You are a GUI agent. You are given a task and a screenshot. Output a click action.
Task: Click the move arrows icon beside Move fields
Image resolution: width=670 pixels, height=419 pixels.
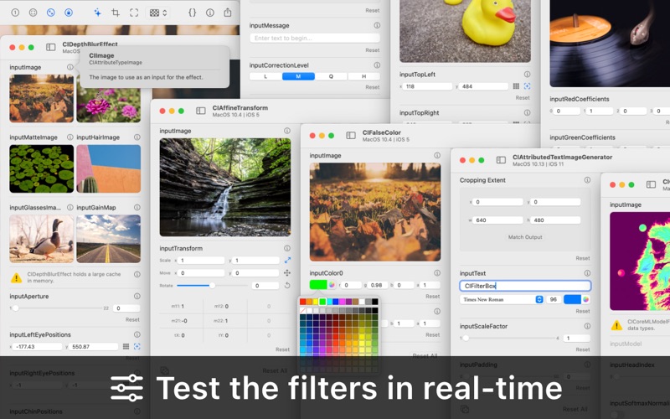[287, 273]
